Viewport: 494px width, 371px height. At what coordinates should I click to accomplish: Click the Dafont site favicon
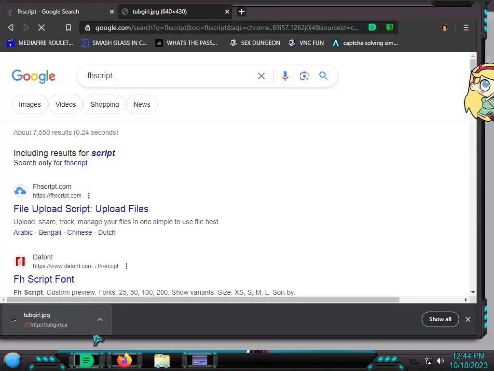(20, 261)
